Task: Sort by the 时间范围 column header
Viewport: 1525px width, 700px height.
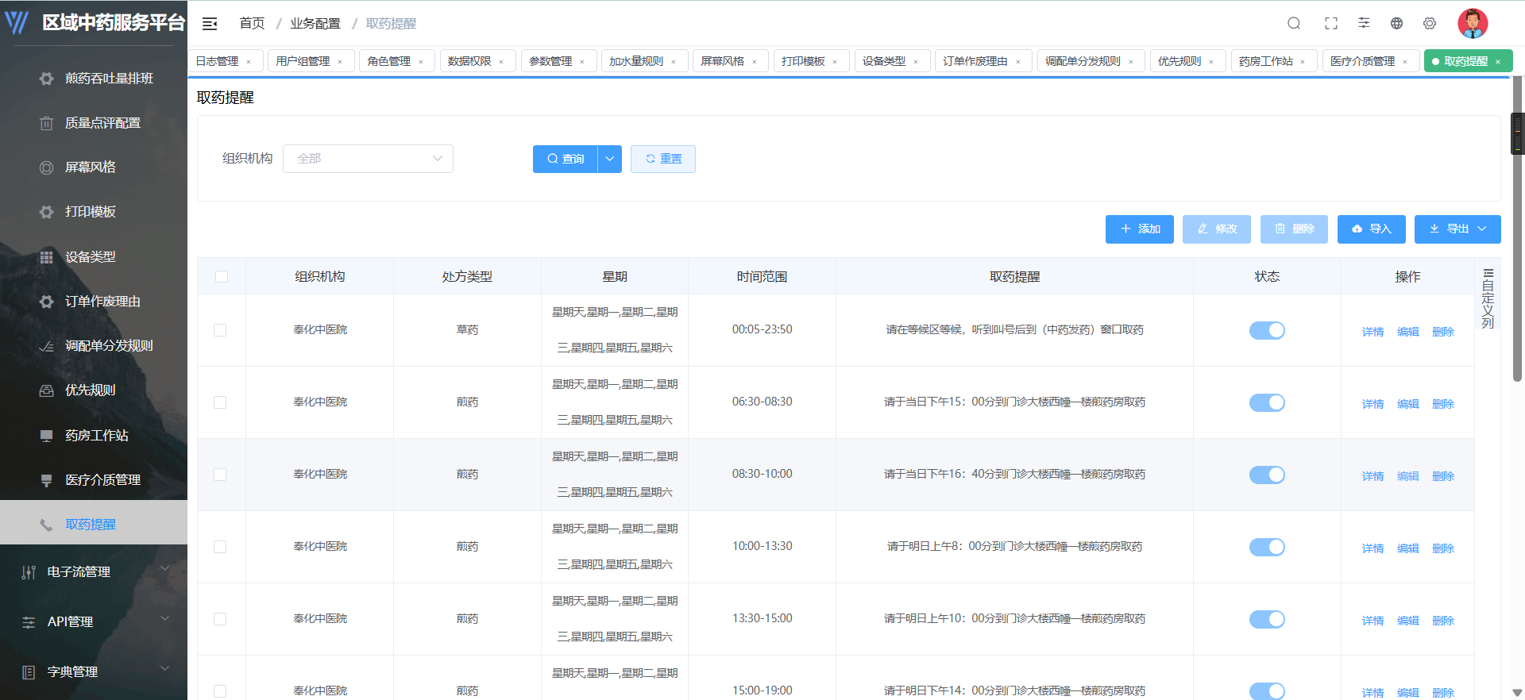Action: (762, 277)
